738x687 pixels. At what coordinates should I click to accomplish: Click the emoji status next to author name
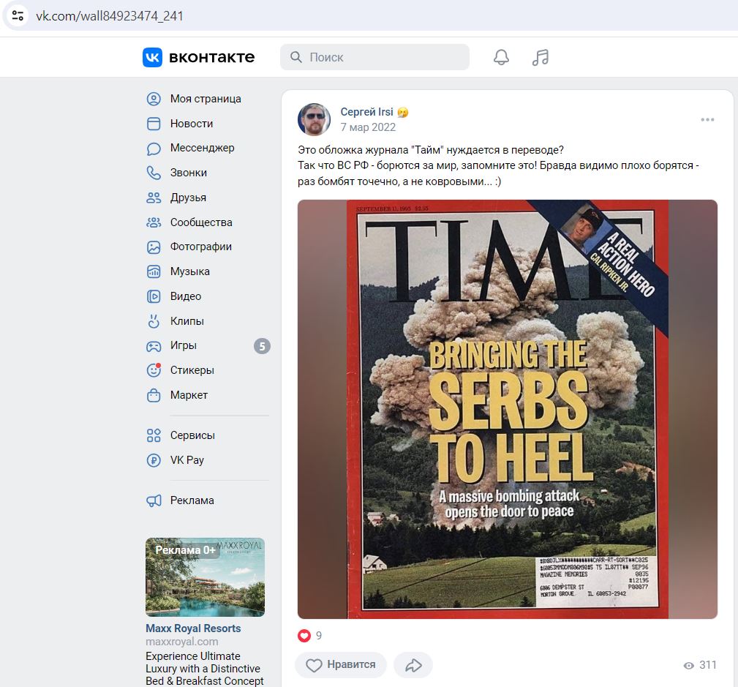tap(403, 112)
